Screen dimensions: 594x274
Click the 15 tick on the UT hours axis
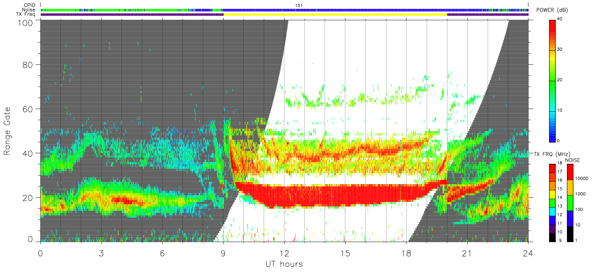345,253
